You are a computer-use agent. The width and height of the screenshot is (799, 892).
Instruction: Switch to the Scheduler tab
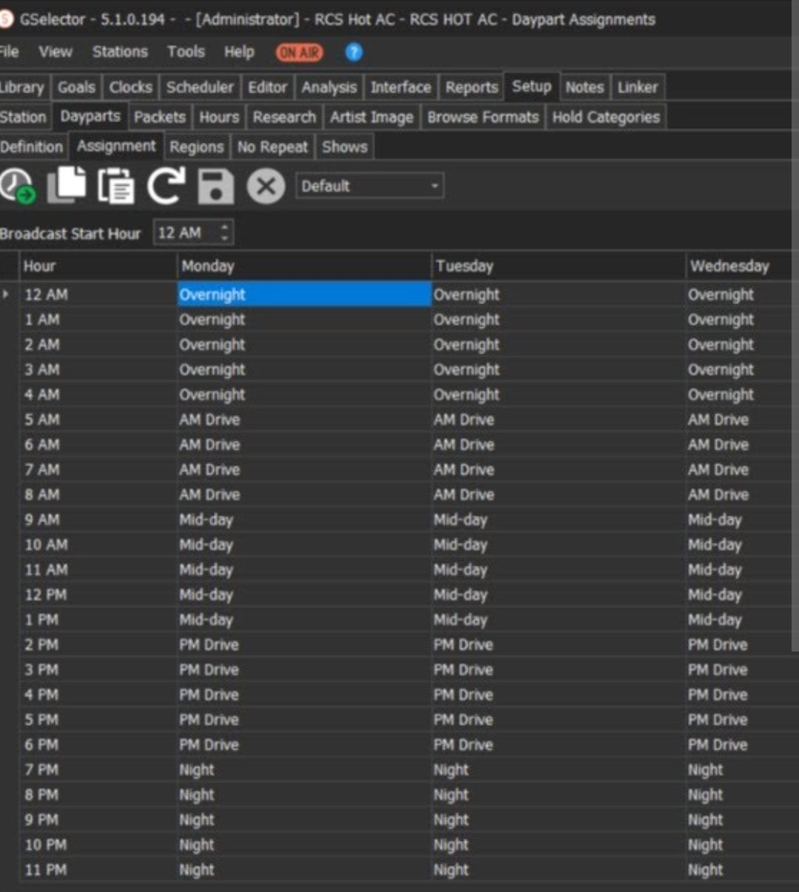[200, 87]
